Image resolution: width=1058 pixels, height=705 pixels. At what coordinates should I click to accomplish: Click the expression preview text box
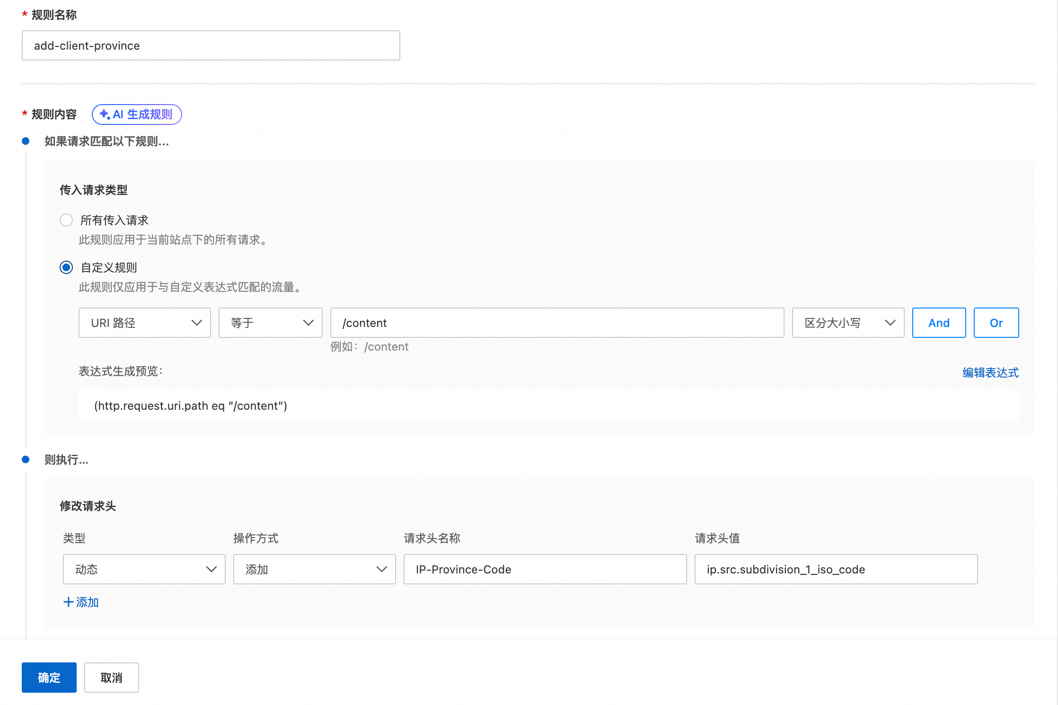(x=548, y=405)
